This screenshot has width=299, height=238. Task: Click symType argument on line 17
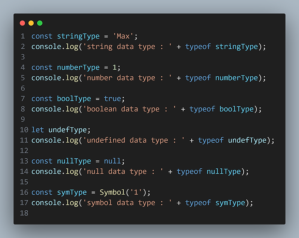[230, 203]
